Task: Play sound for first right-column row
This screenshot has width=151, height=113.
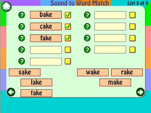Action: tap(87, 15)
